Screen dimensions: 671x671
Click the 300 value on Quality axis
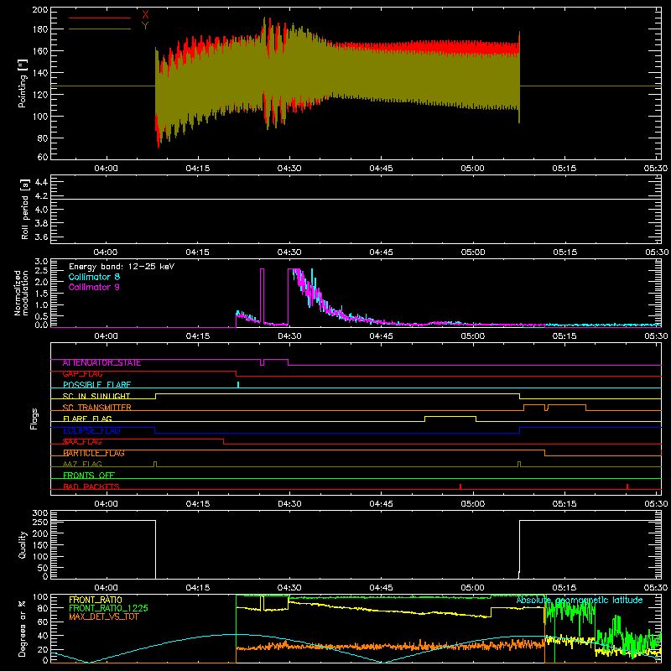coord(39,513)
